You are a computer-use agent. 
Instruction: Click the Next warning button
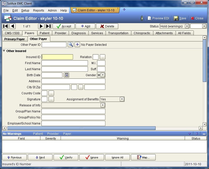click(40, 157)
